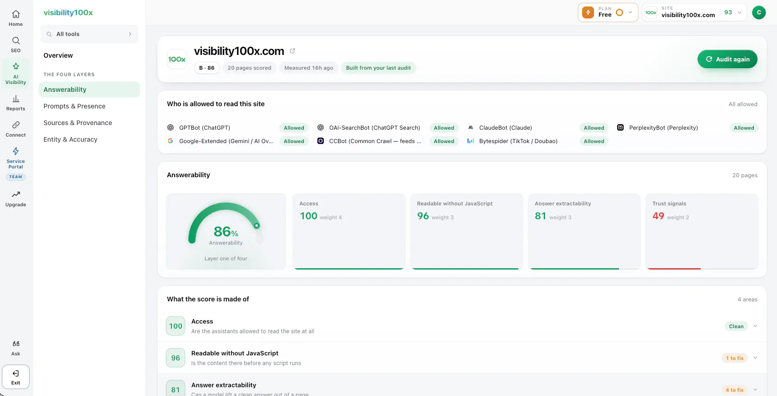Click the 20 pages scored tag

click(249, 68)
